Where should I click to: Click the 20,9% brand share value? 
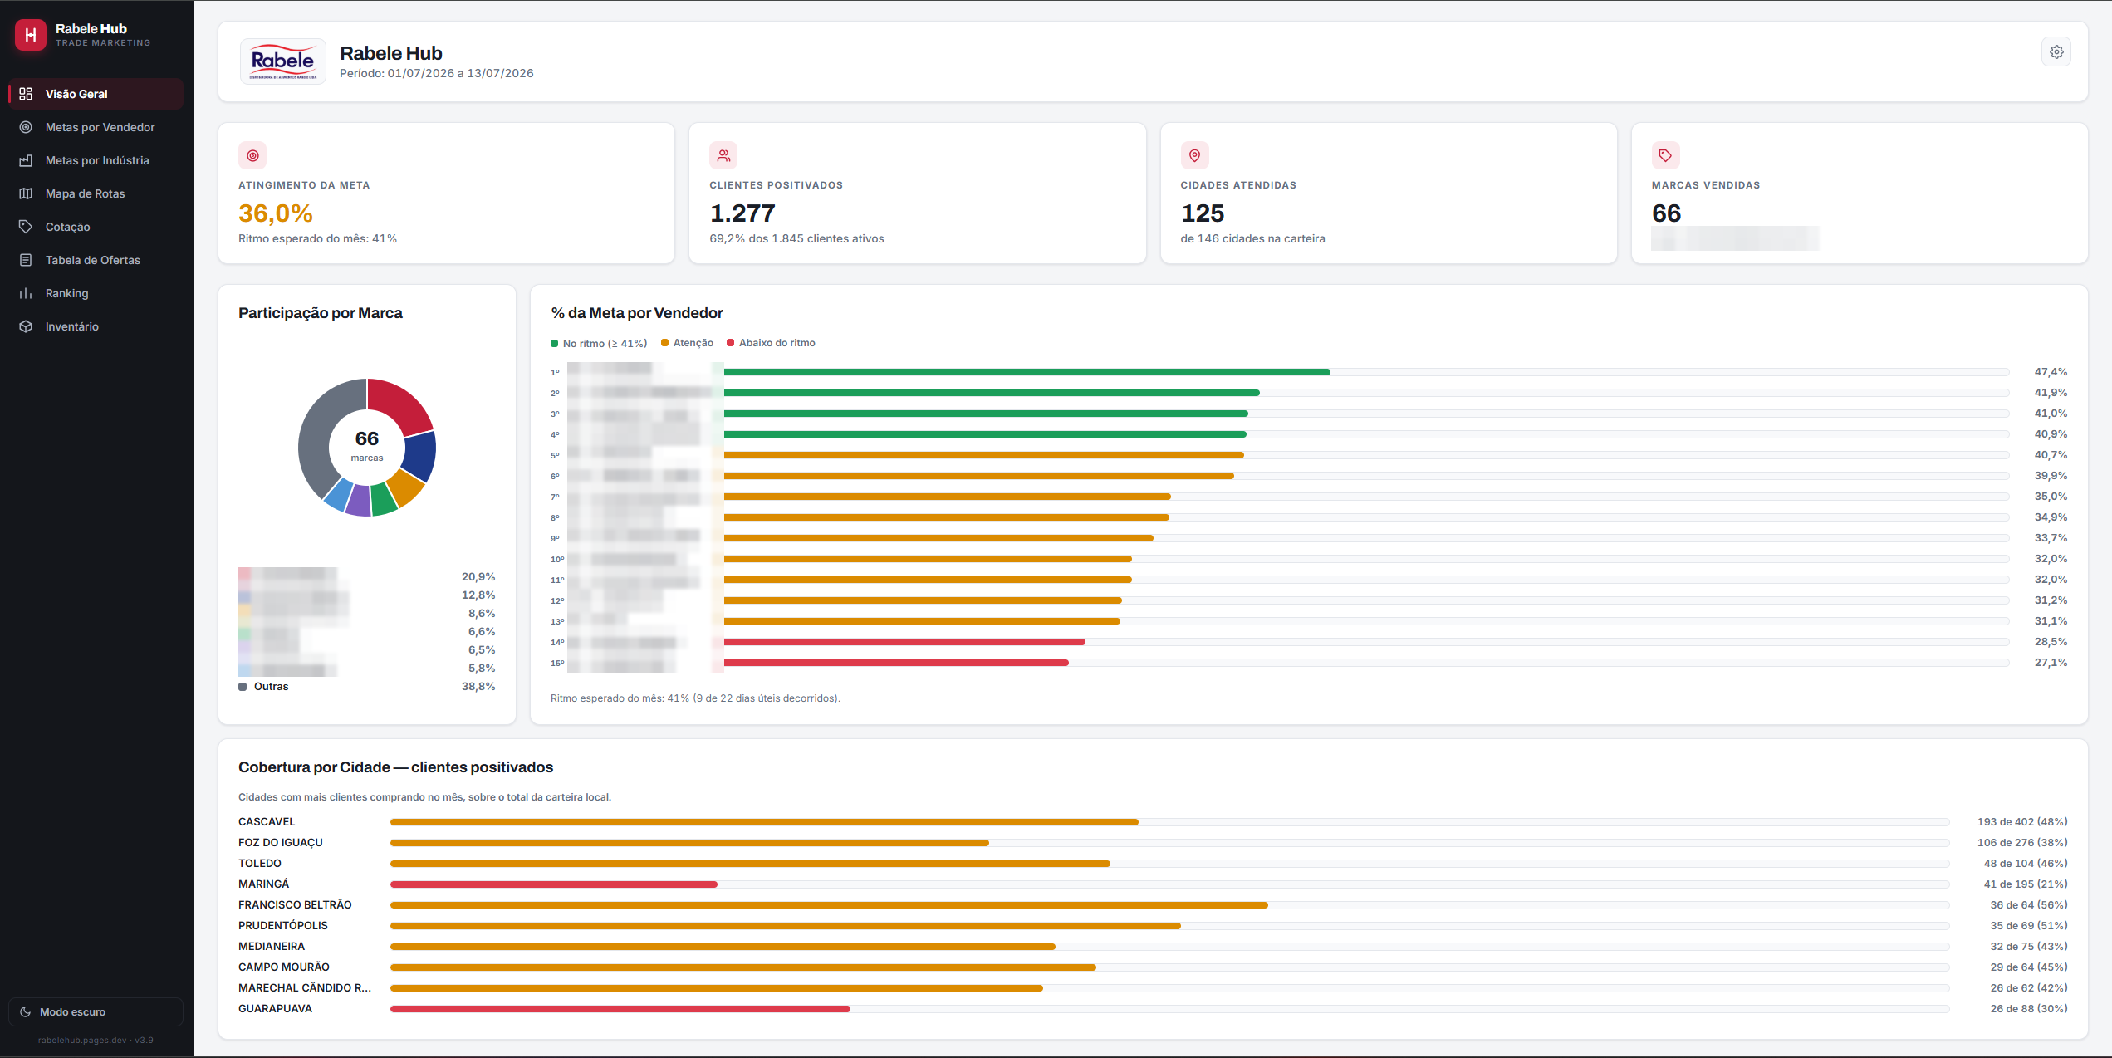tap(478, 577)
